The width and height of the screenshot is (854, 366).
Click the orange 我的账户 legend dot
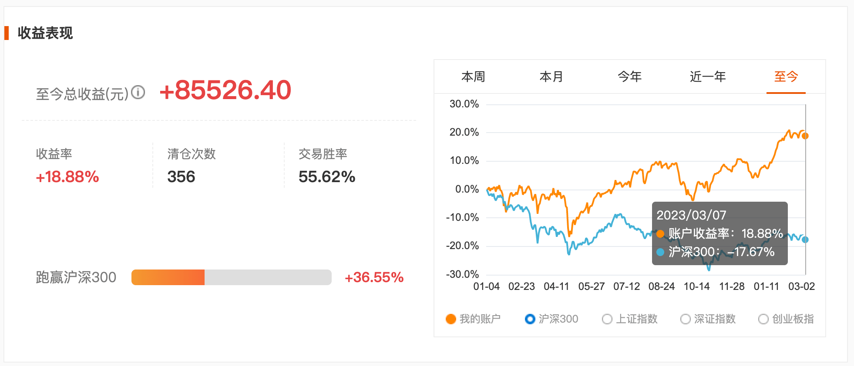click(x=451, y=319)
